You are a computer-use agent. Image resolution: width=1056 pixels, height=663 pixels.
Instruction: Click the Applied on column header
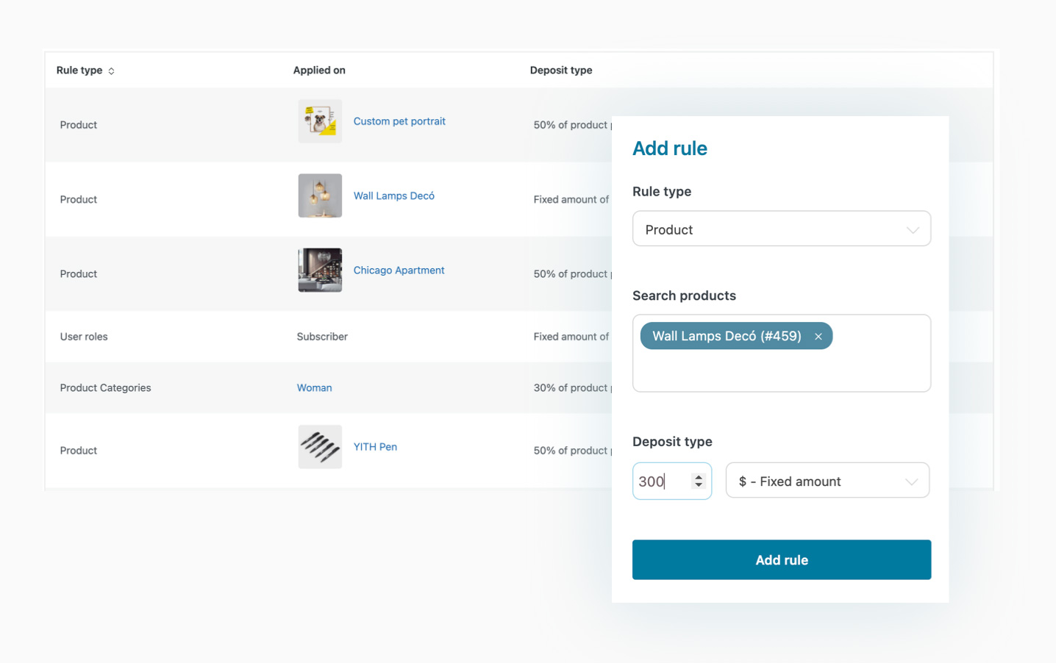click(319, 71)
